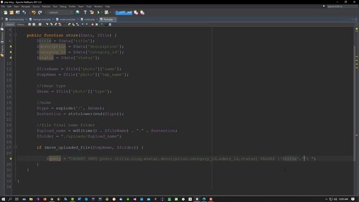The width and height of the screenshot is (359, 202).
Task: Open the notification center icon
Action: pyautogui.click(x=353, y=199)
